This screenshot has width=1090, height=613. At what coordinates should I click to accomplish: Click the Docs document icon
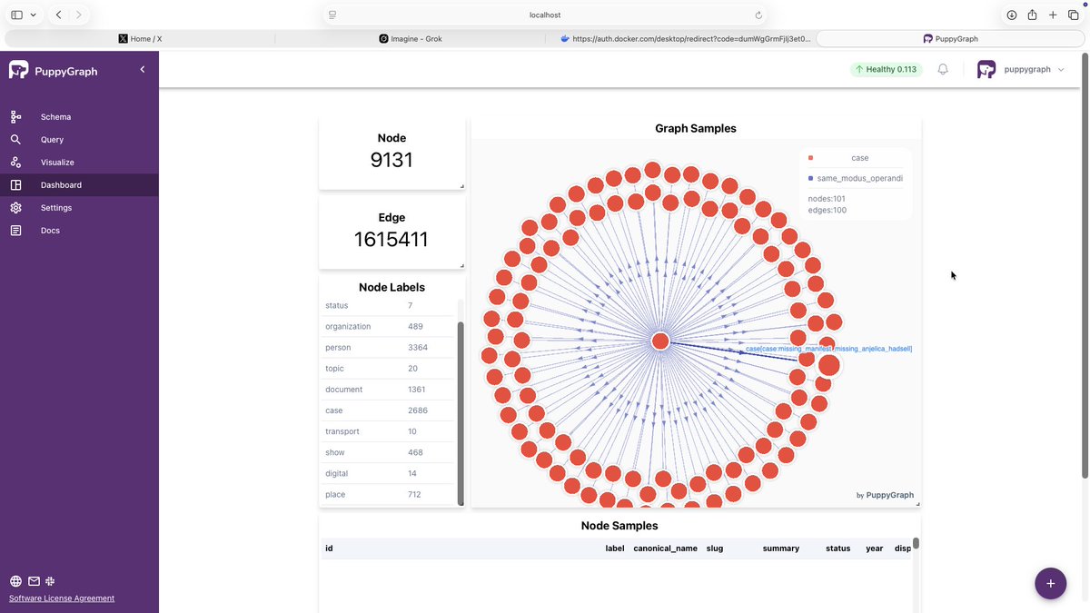tap(15, 231)
